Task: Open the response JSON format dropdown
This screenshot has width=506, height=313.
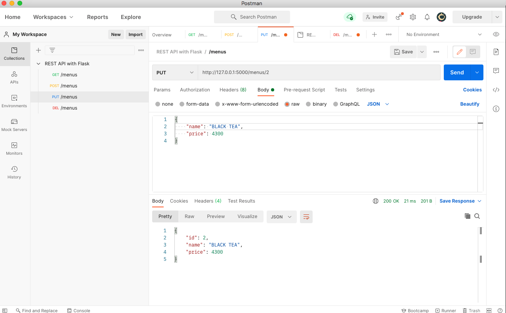Action: (281, 217)
